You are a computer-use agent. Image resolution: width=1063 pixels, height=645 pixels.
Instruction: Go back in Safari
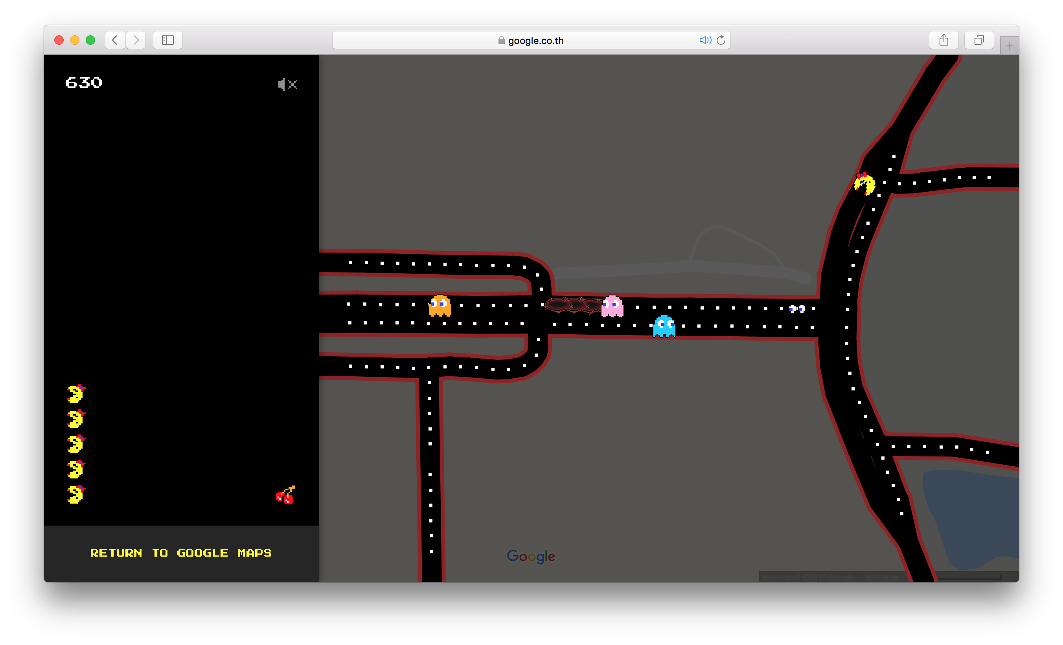(115, 40)
